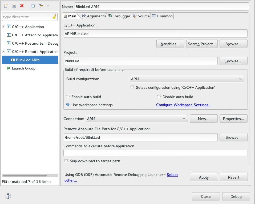Open the Connection dropdown set to ARM

137,119
